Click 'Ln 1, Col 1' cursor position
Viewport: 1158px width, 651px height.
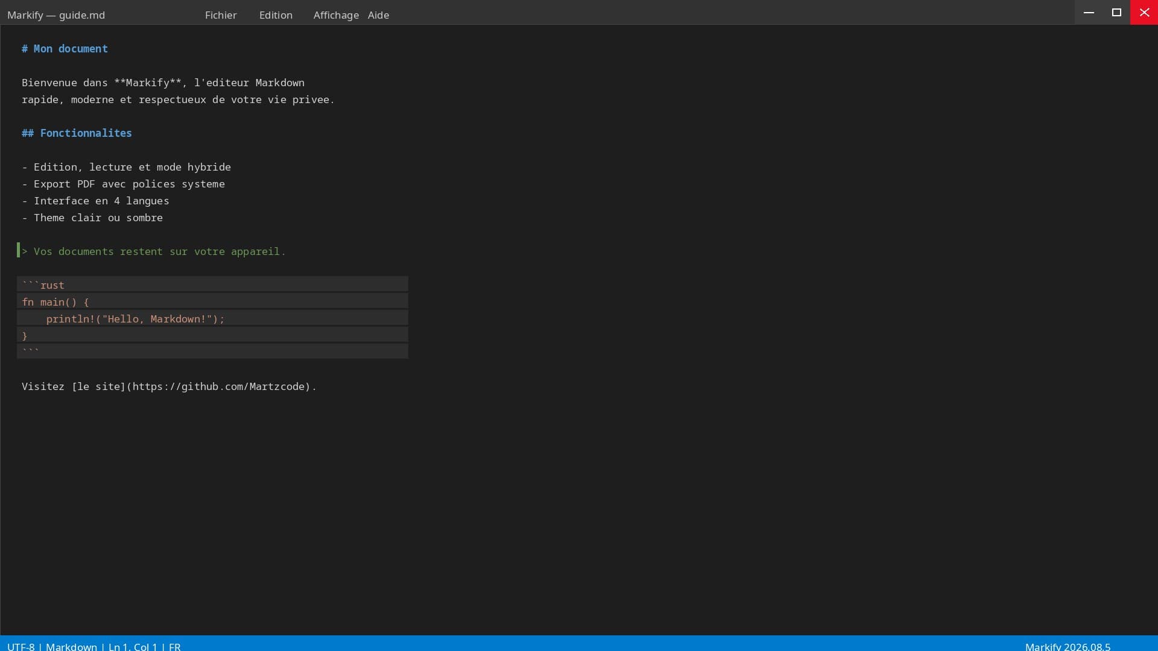point(133,646)
